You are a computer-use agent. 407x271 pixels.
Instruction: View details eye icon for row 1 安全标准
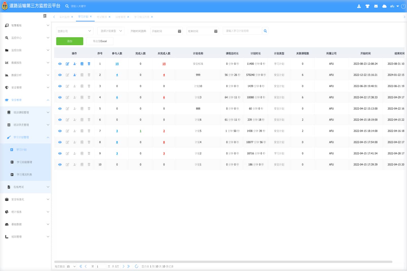[x=60, y=64]
